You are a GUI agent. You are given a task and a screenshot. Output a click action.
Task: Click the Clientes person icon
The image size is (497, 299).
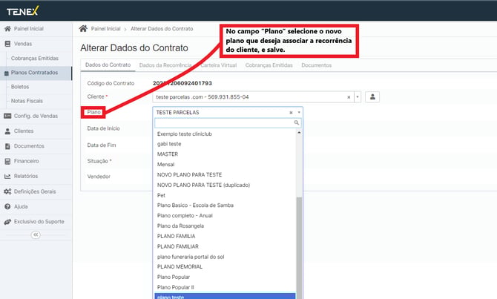click(7, 131)
